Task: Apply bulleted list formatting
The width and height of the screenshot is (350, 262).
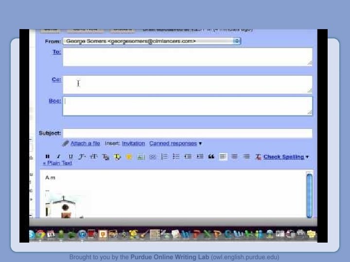Action: pos(176,157)
